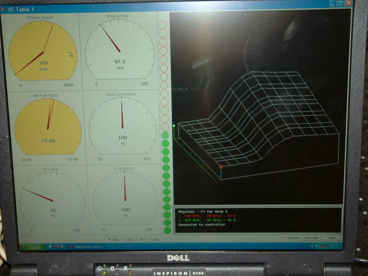Select the PW1 radio button
The image size is (368, 276).
[x=137, y=239]
